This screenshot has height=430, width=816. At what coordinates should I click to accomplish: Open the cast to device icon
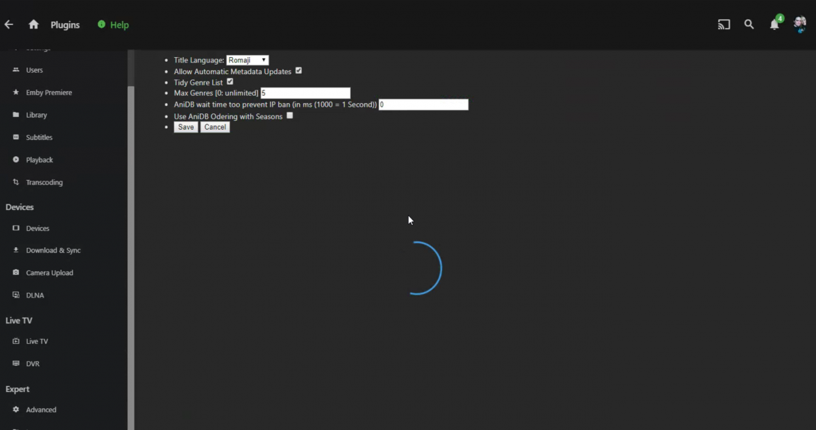724,24
